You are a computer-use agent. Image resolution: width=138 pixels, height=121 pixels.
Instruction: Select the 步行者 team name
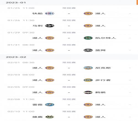coord(103,80)
